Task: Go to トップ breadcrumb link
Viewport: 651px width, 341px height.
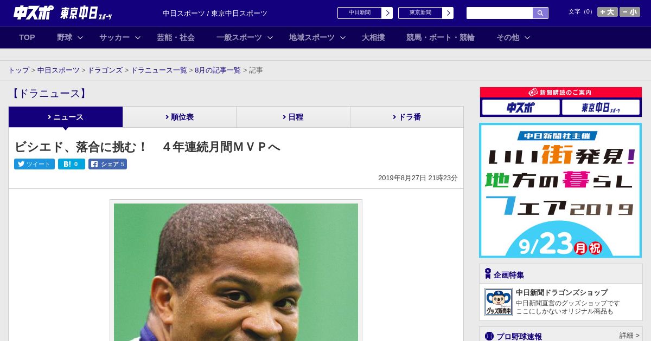Action: coord(19,70)
